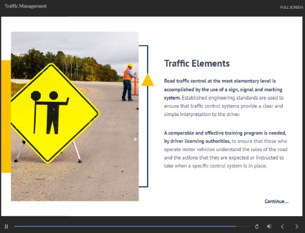305x233 pixels.
Task: Click the yellow triangle marker beside photo
Action: (x=147, y=80)
